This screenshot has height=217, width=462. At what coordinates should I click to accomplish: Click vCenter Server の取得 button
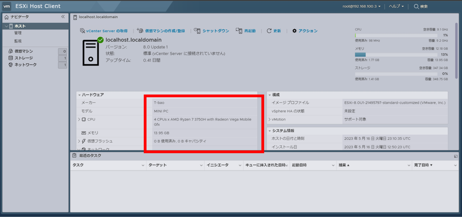click(104, 31)
